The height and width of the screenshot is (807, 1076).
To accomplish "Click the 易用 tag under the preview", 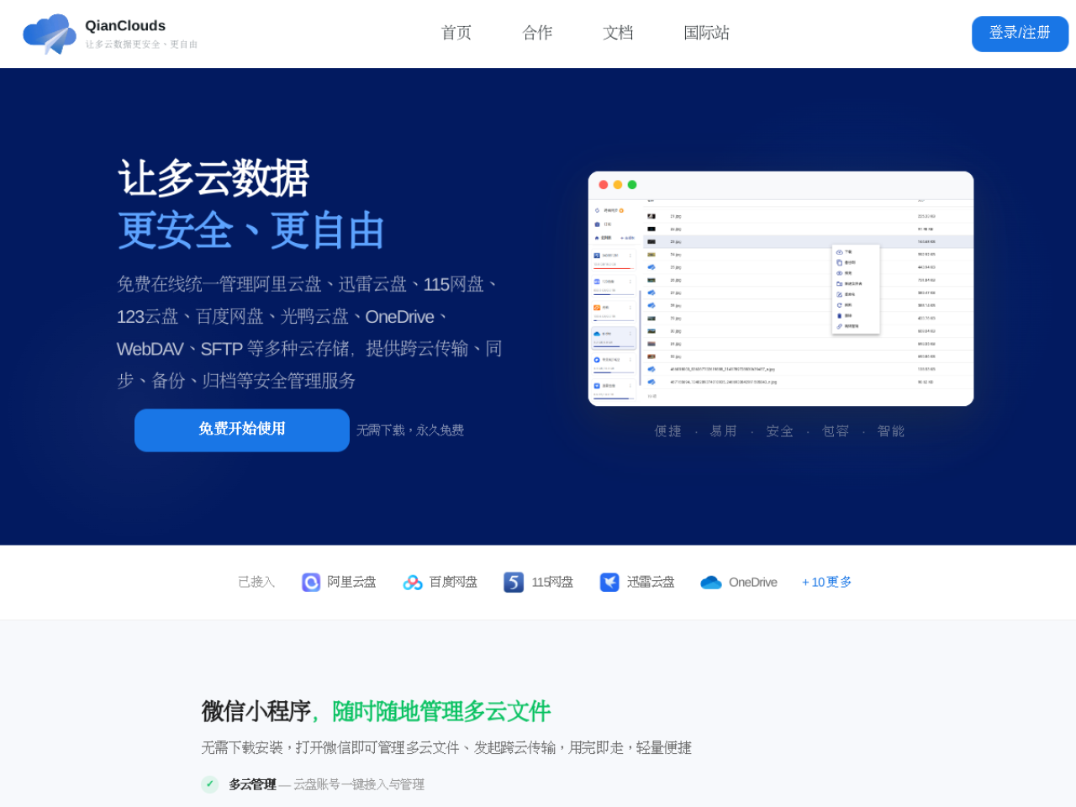I will coord(724,431).
